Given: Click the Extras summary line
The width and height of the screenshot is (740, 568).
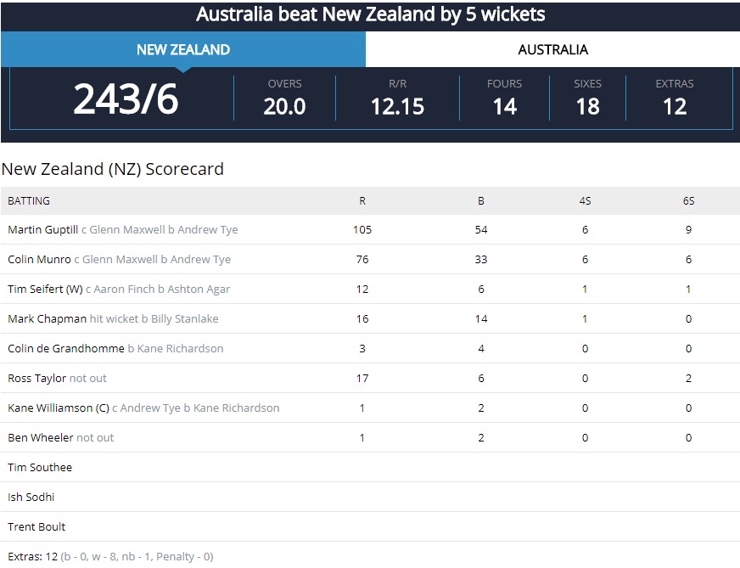Looking at the screenshot, I should click(110, 557).
